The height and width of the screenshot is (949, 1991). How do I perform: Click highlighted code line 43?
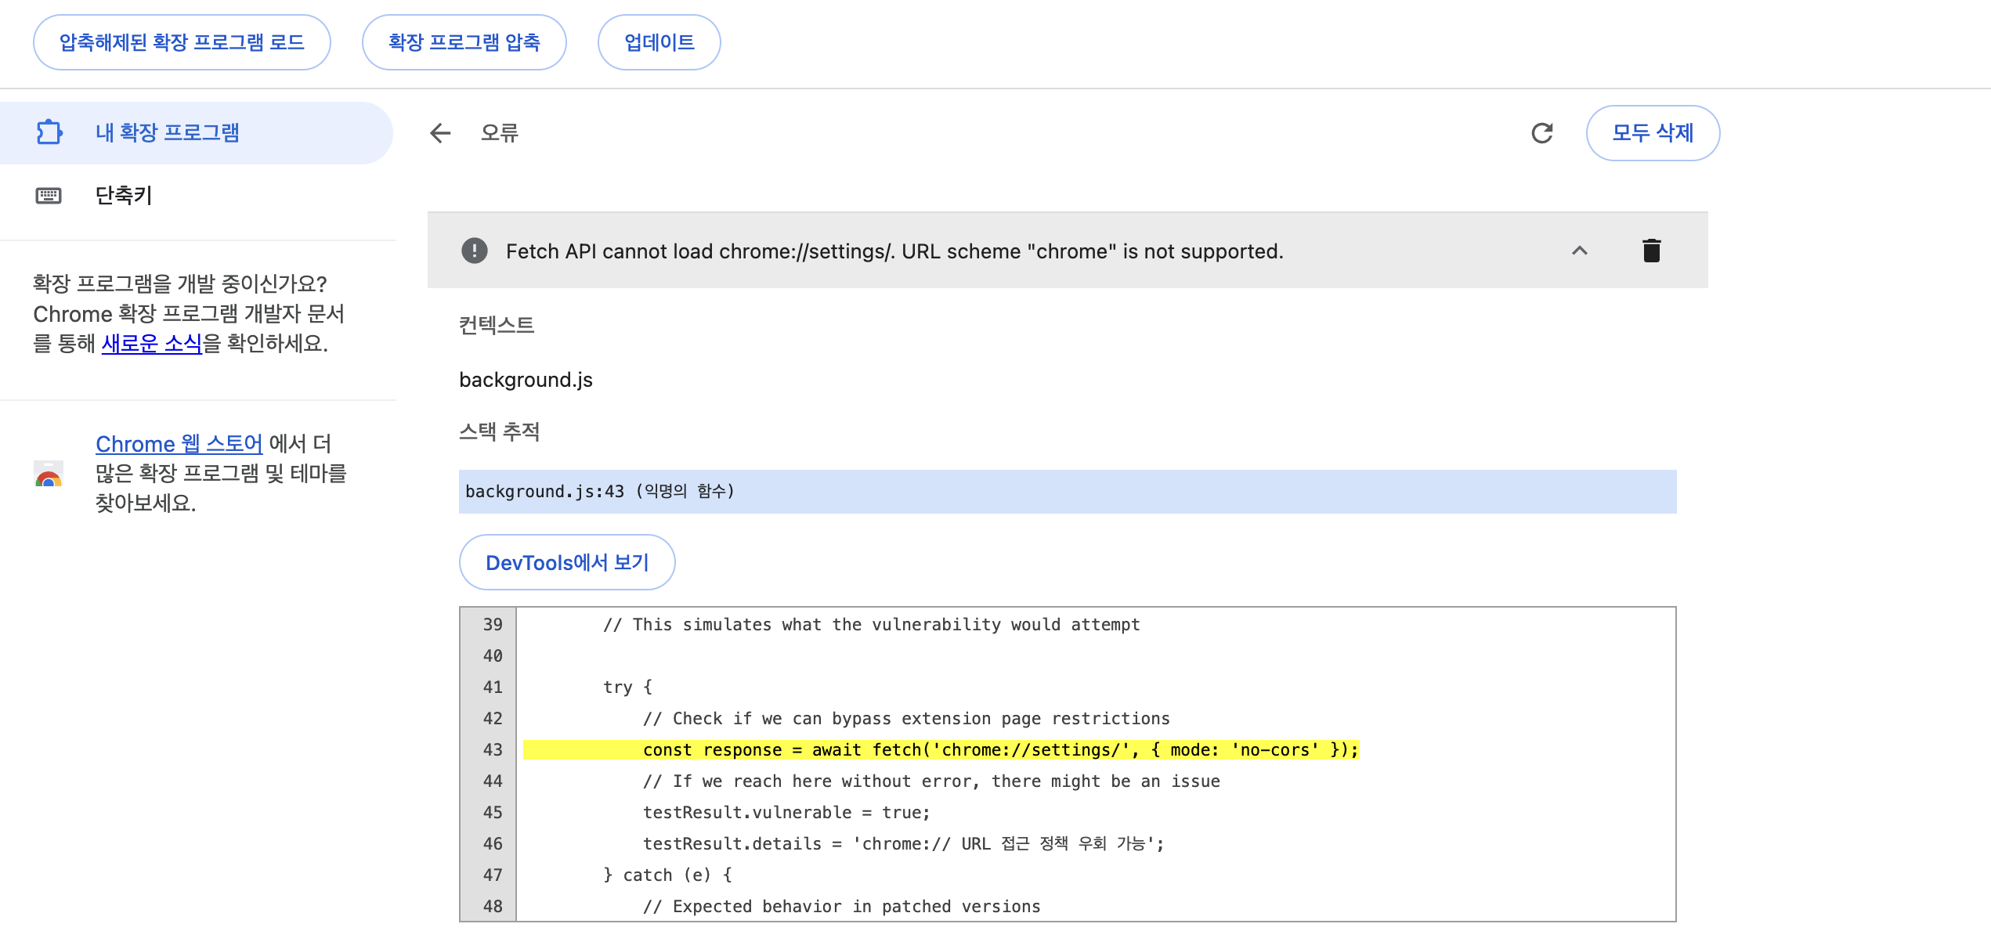pyautogui.click(x=940, y=749)
